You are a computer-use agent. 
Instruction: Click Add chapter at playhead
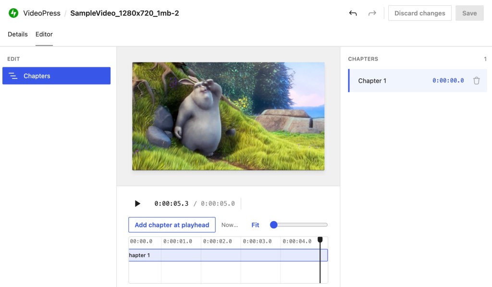[172, 225]
